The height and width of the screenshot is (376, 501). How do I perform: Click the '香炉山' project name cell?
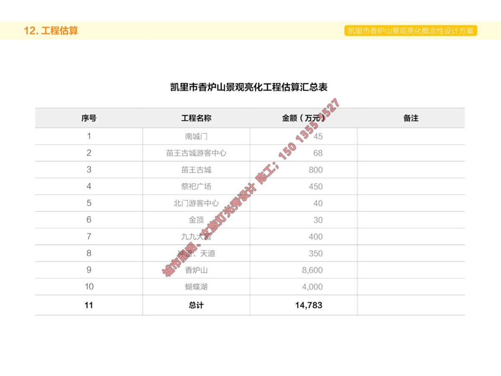pos(196,270)
